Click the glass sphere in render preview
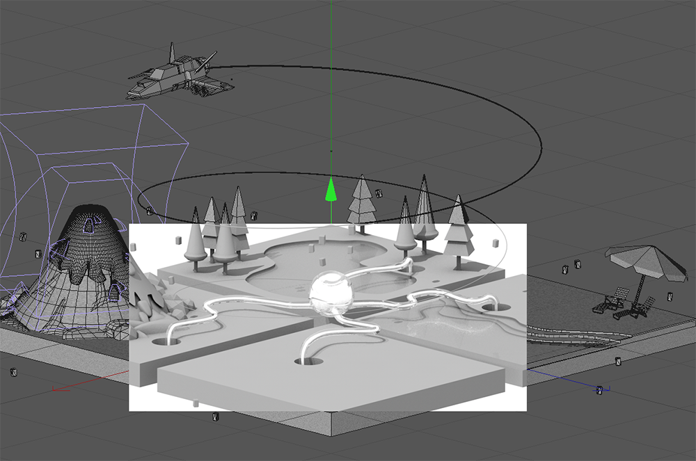Image resolution: width=696 pixels, height=461 pixels. [x=331, y=294]
